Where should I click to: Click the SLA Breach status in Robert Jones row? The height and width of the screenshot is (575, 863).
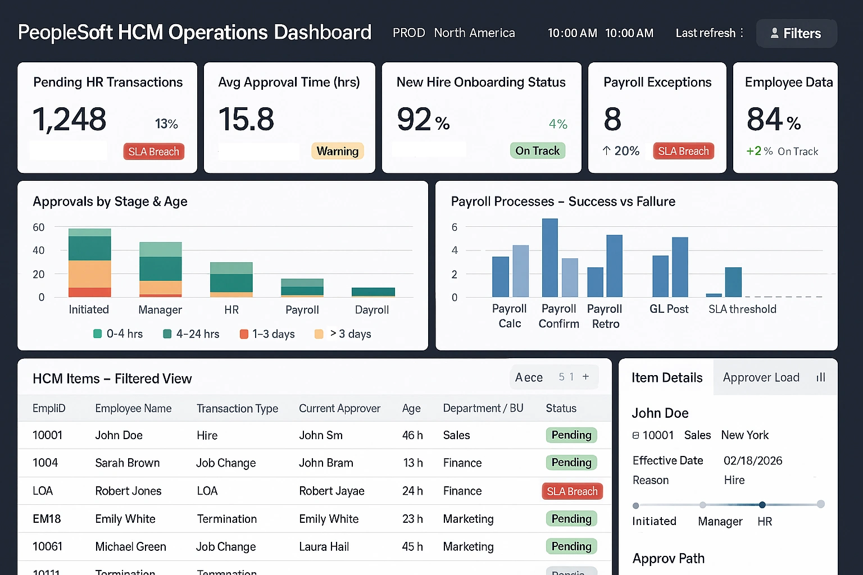pyautogui.click(x=572, y=491)
